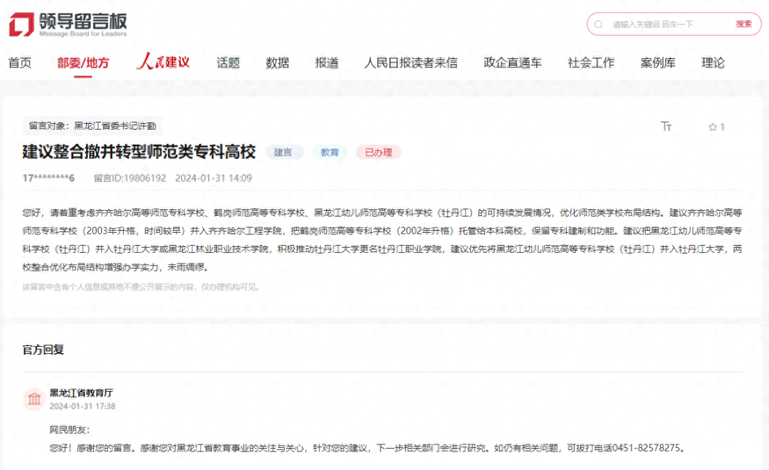Click the Tt font size icon
Screen dimensions: 769x470
666,126
